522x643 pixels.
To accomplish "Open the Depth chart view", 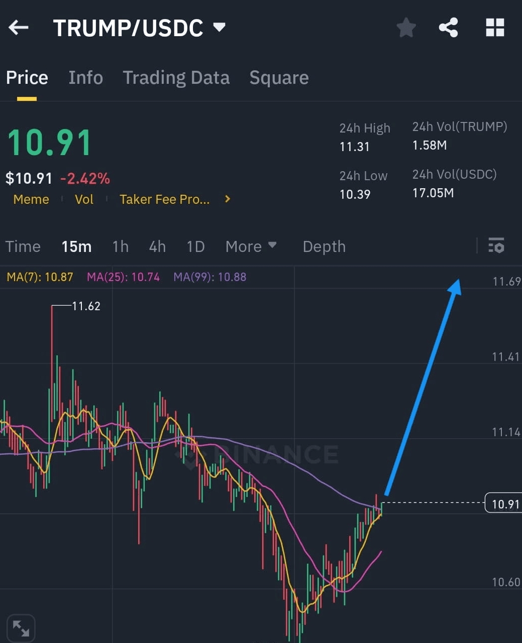I will pos(324,246).
